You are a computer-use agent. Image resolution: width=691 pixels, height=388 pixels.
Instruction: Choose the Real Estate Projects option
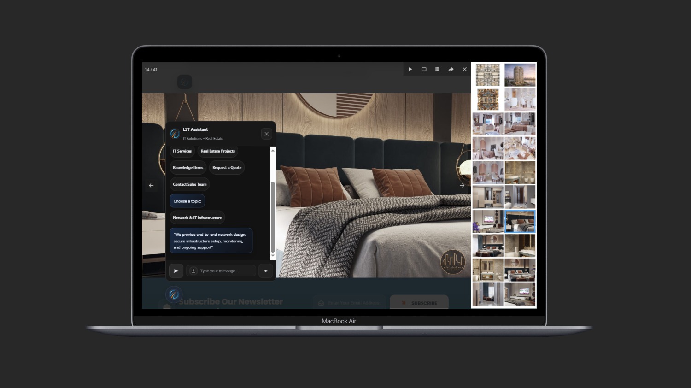[x=218, y=151]
